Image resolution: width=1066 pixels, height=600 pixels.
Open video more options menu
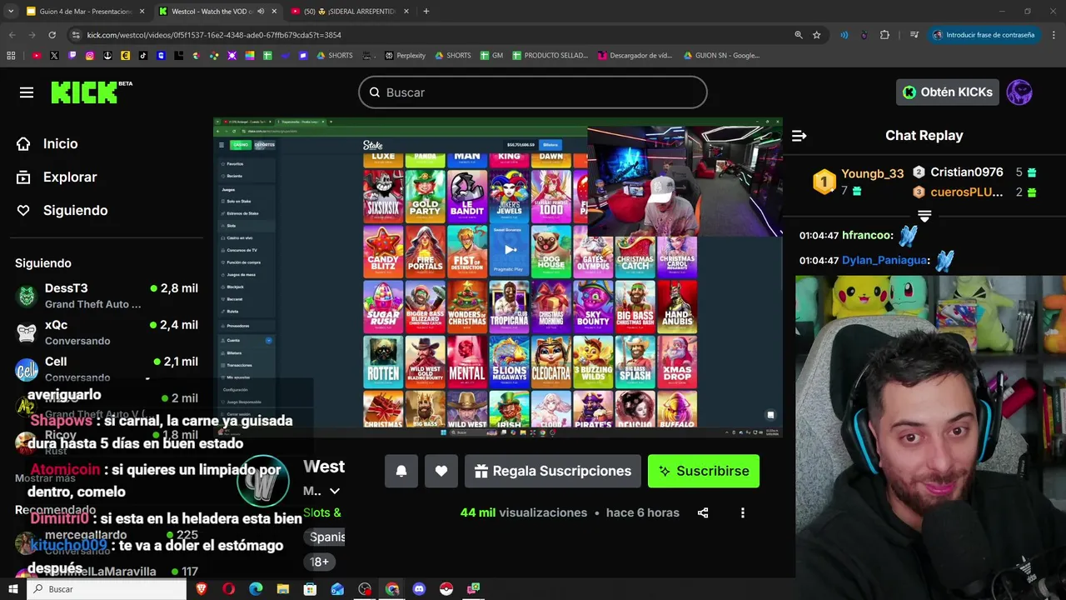click(x=743, y=513)
